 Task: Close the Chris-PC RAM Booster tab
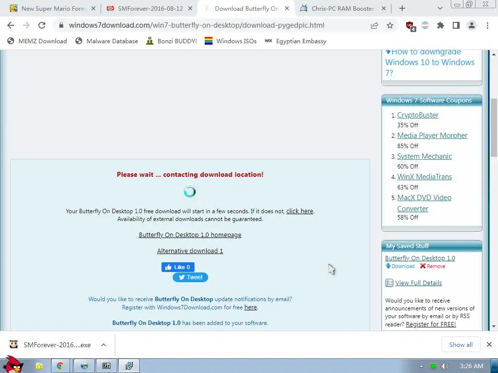coord(383,9)
